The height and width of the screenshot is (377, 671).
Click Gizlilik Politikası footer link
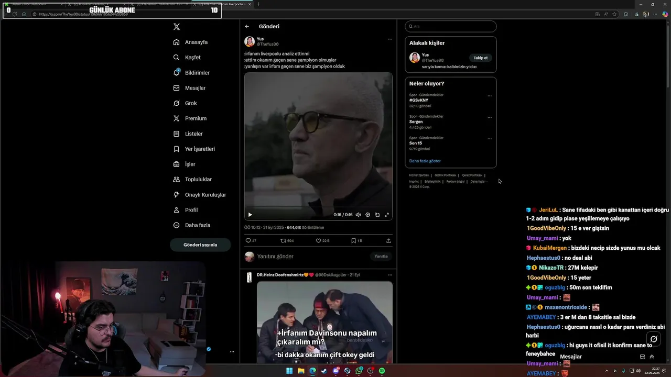[x=445, y=175]
